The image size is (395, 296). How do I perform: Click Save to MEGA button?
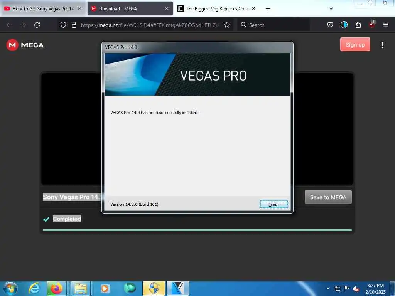[328, 197]
